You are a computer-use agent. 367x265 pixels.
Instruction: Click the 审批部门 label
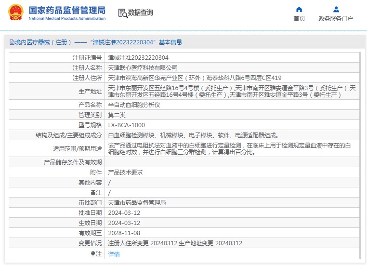coord(90,202)
